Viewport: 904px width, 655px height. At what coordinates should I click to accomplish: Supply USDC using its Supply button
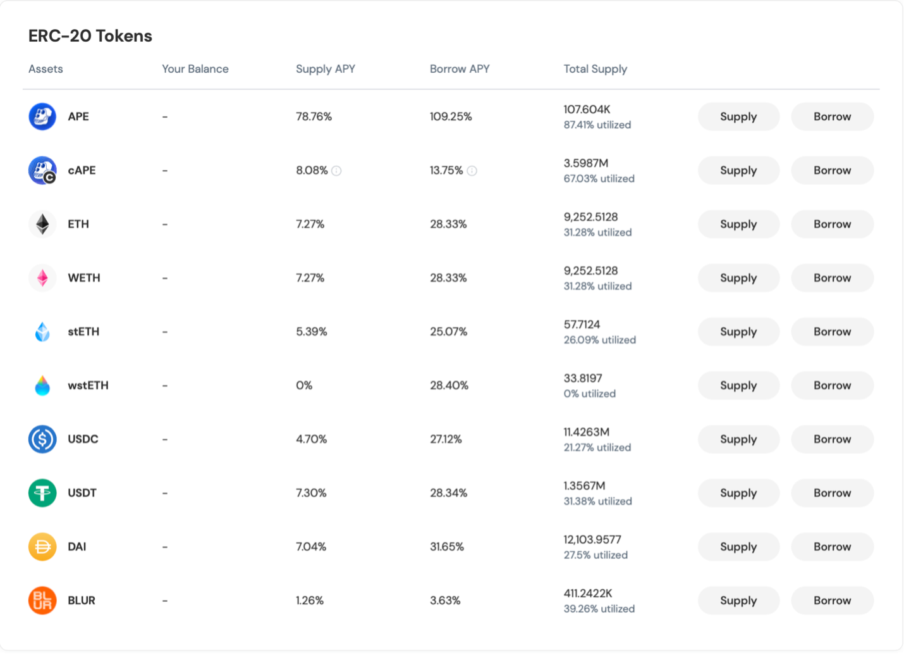coord(738,439)
